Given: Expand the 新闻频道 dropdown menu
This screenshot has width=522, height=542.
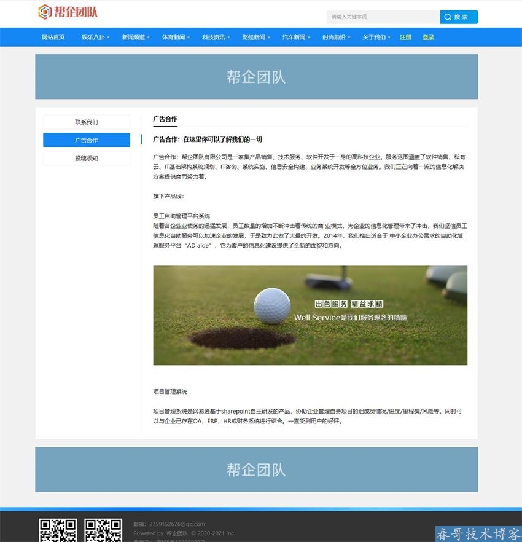Looking at the screenshot, I should [136, 37].
